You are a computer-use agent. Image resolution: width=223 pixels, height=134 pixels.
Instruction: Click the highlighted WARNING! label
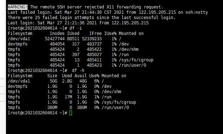click(x=18, y=7)
